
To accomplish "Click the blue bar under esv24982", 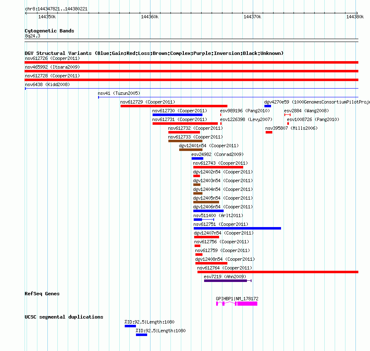I will coord(197,158).
